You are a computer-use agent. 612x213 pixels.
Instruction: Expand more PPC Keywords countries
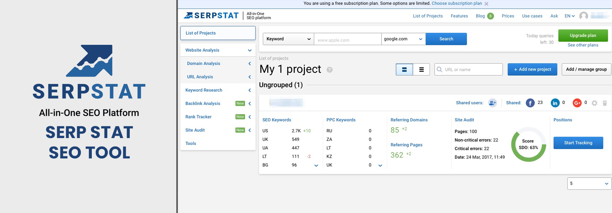[x=380, y=166]
